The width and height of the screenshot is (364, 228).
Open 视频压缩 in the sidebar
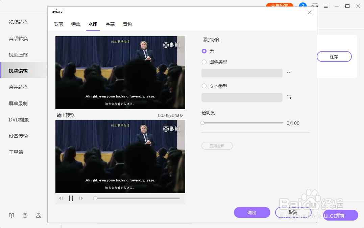pos(18,55)
